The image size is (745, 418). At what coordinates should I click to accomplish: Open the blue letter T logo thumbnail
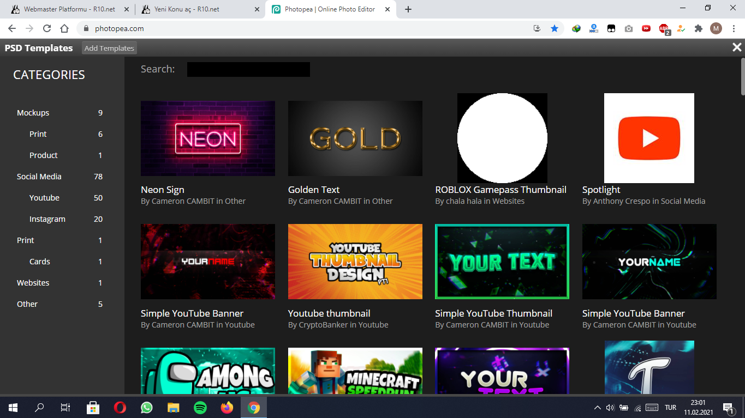(x=649, y=367)
